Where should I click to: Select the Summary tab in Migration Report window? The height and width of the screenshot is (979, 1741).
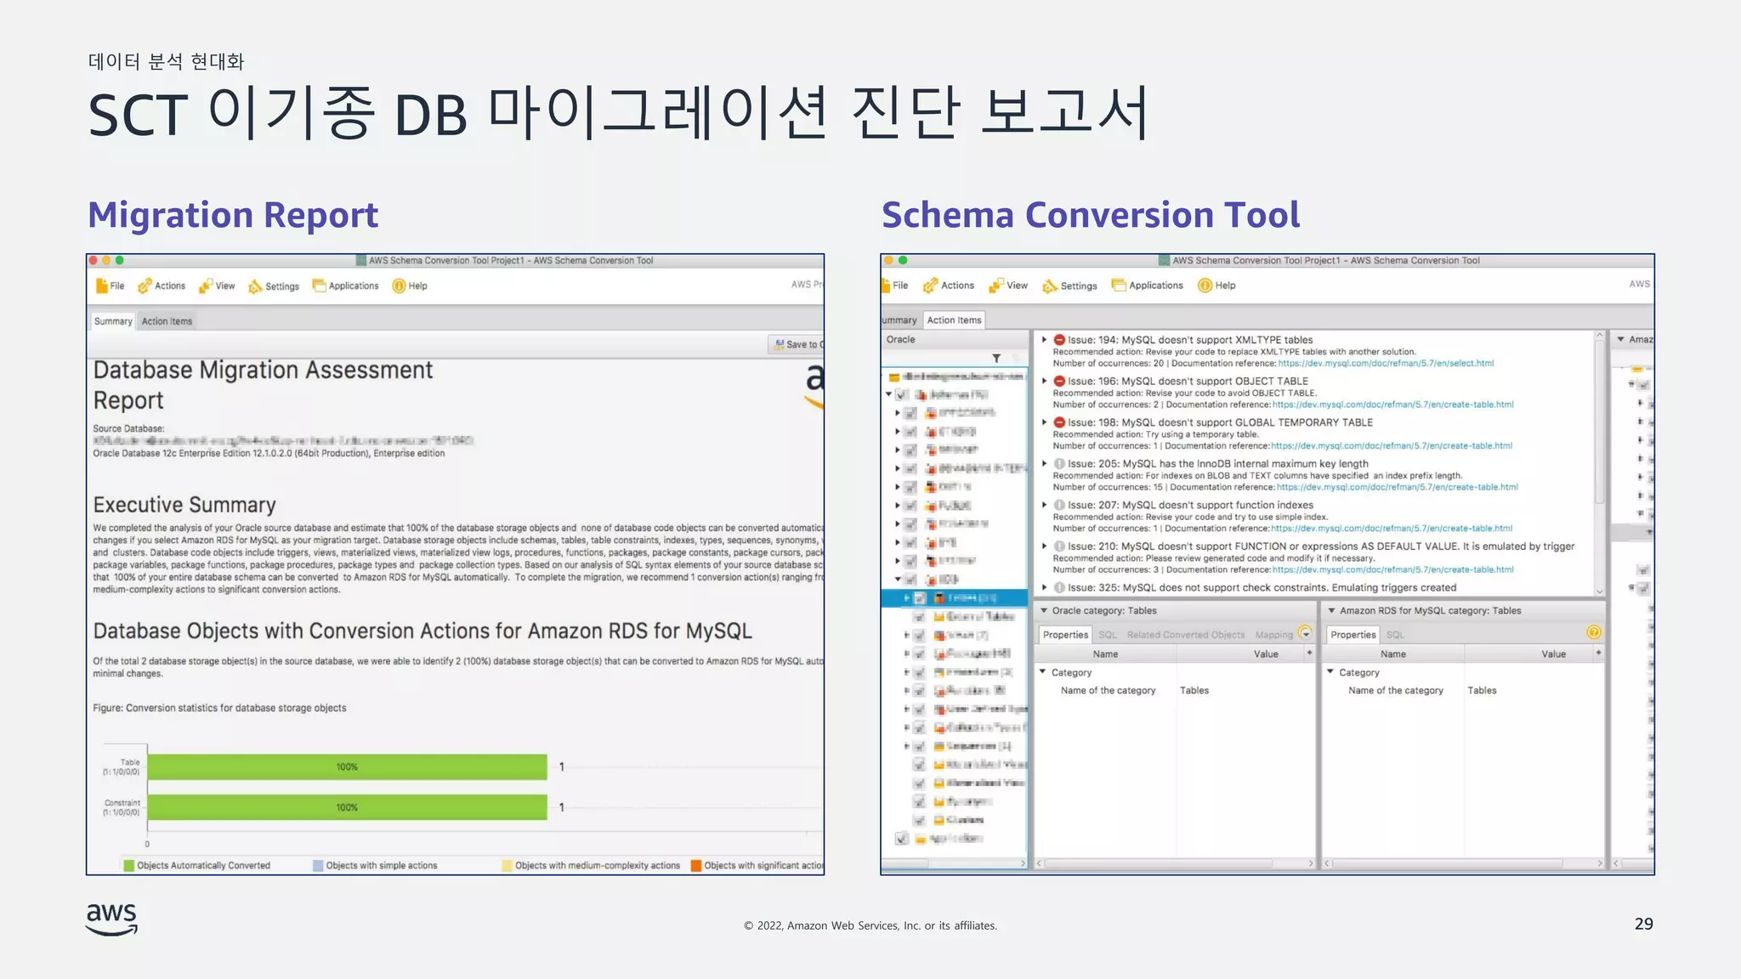pyautogui.click(x=113, y=321)
